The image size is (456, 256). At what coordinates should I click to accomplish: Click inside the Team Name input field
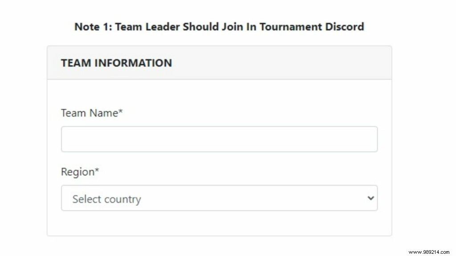coord(218,139)
